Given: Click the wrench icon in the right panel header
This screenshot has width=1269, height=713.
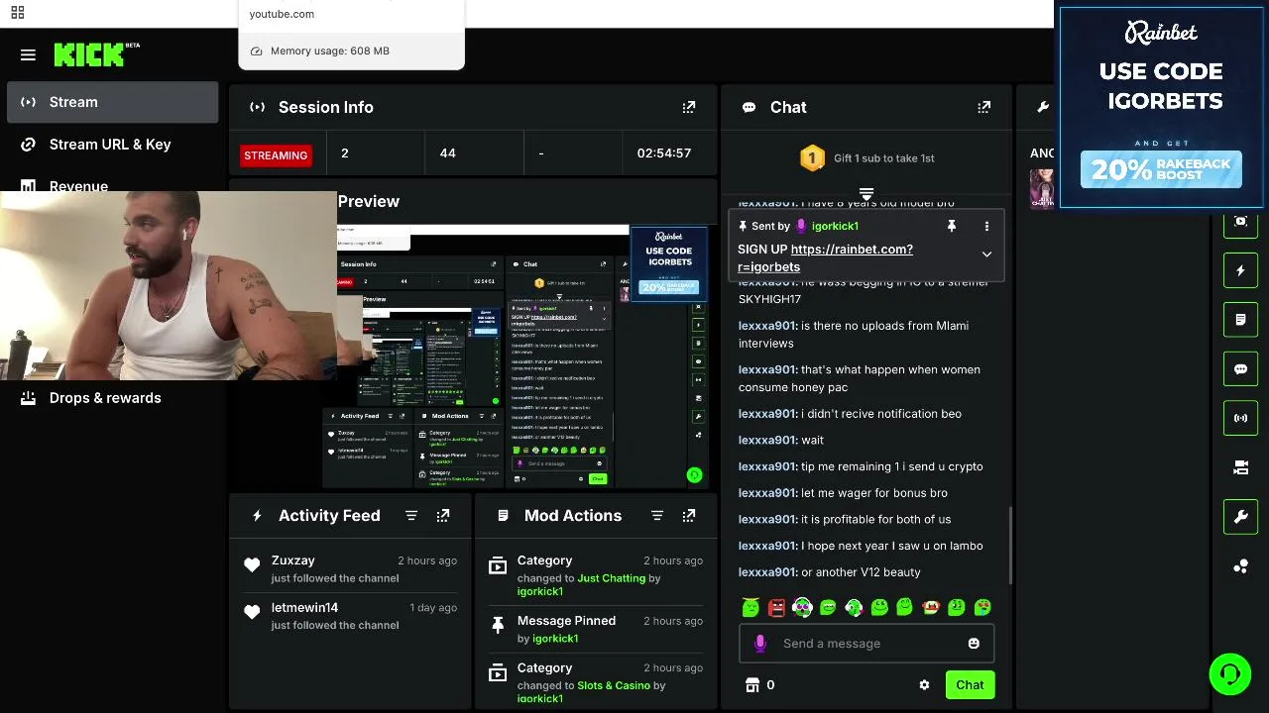Looking at the screenshot, I should click(x=1043, y=107).
